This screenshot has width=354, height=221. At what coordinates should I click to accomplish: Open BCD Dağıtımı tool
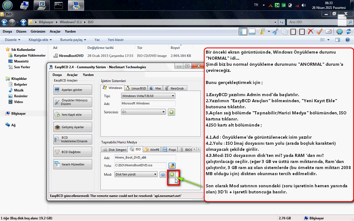(73, 152)
